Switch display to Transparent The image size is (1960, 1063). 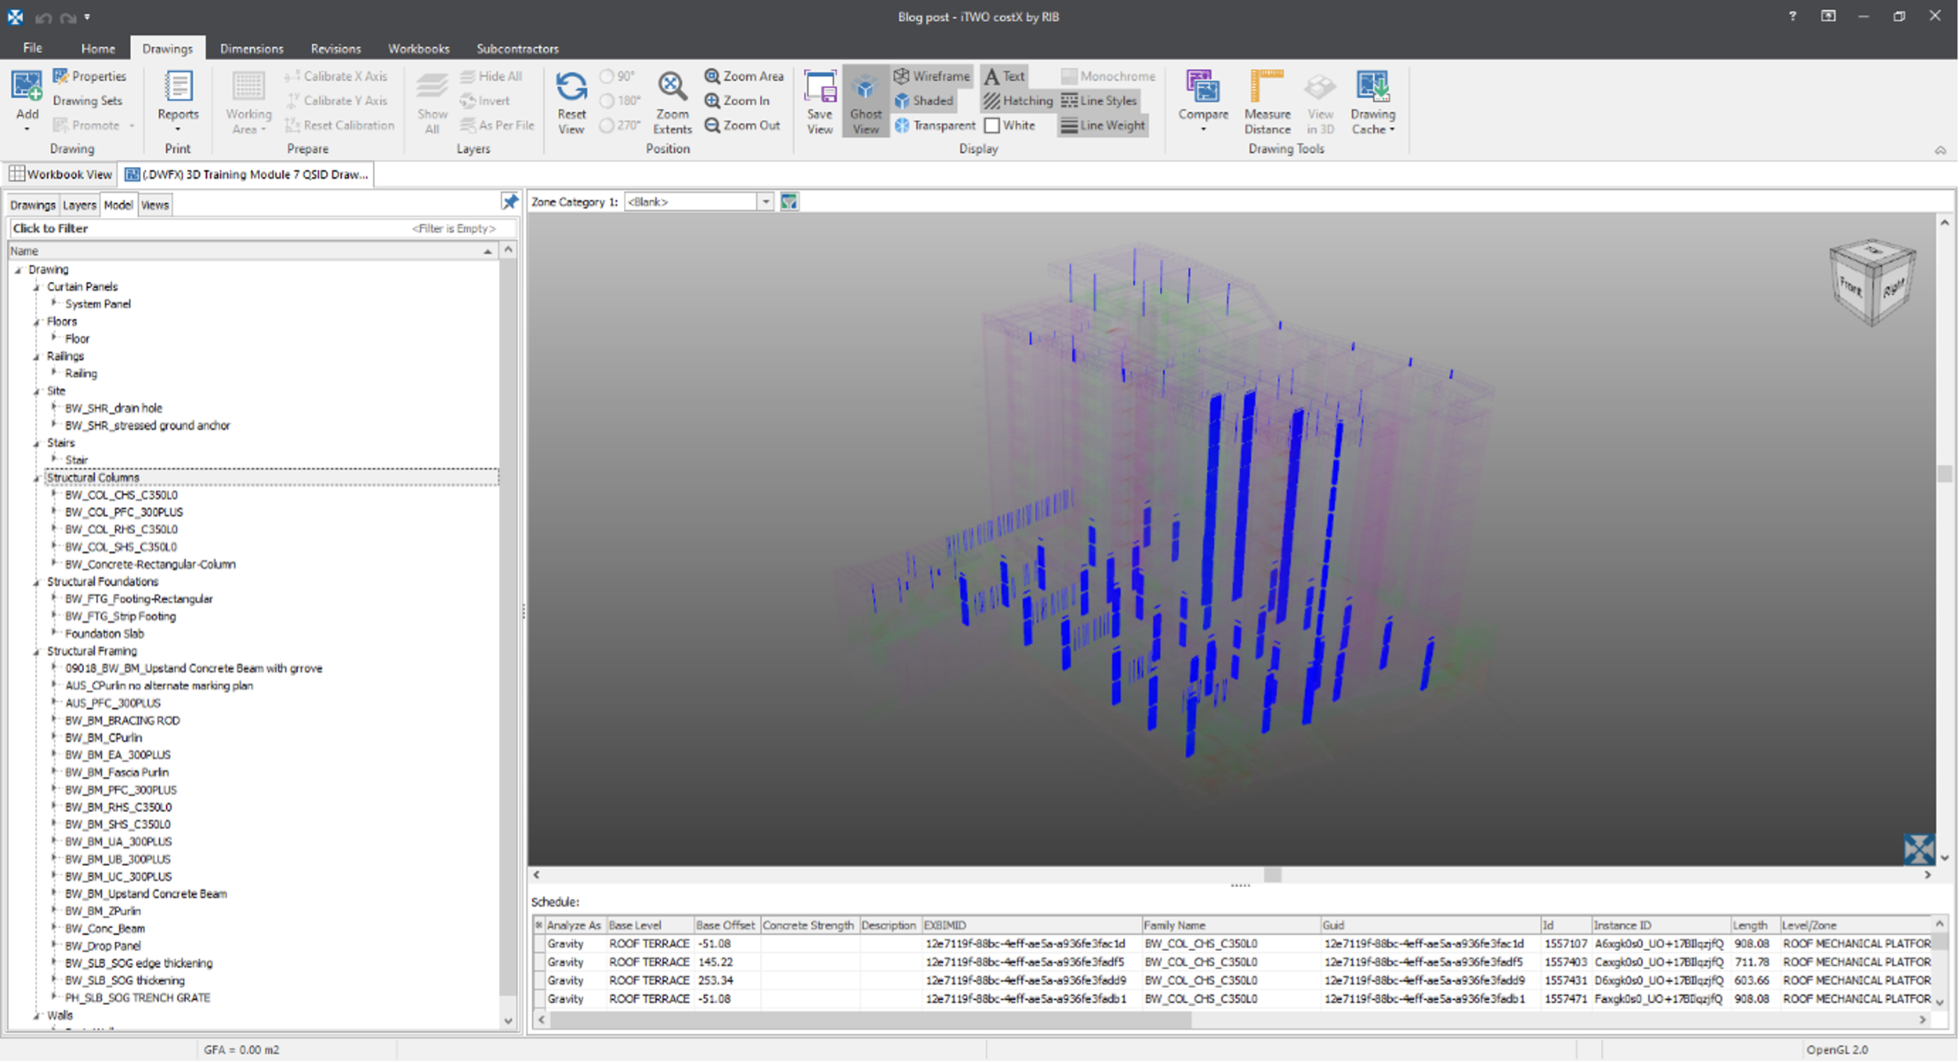pyautogui.click(x=935, y=125)
